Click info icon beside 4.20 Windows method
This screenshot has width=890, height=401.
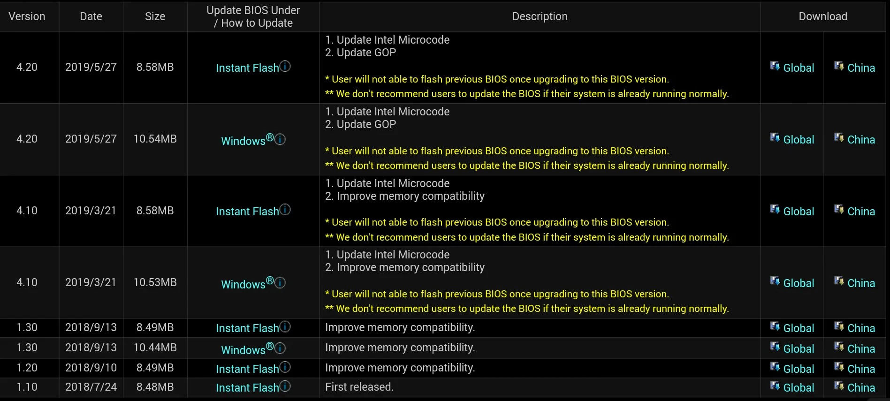coord(280,139)
